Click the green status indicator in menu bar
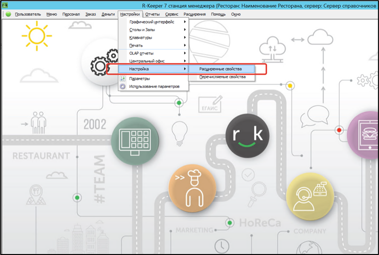 (x=8, y=14)
